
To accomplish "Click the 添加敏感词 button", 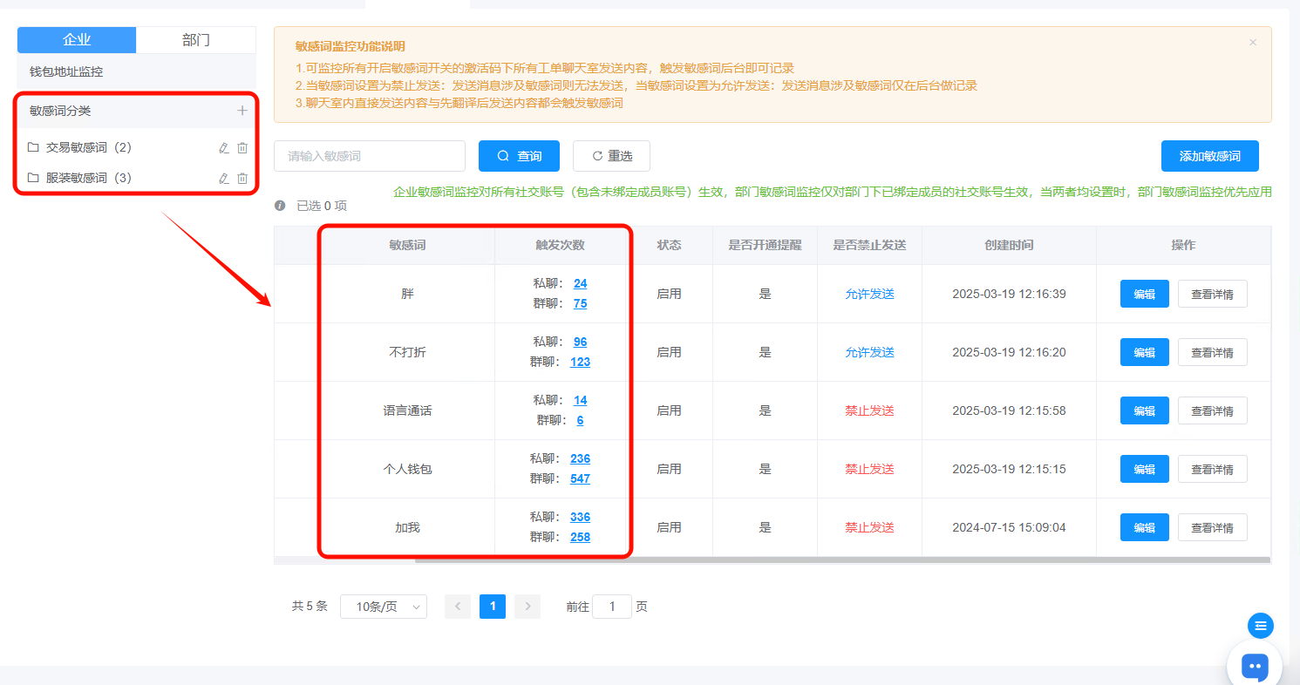I will [1210, 156].
